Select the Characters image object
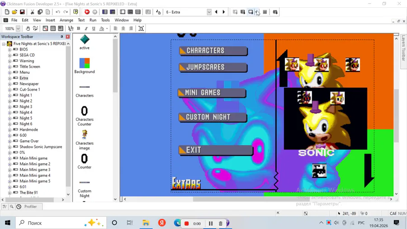407x229 pixels. 85,140
